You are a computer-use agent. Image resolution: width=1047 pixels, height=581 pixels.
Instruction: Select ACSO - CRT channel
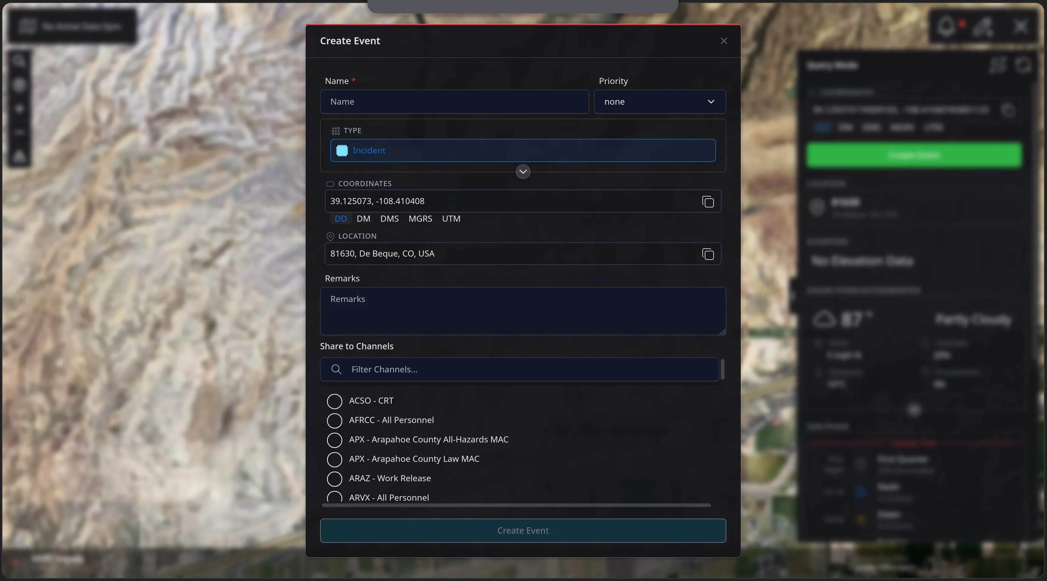pyautogui.click(x=335, y=401)
